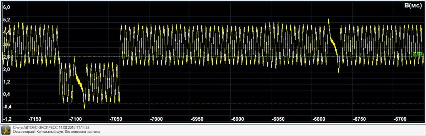Click the low-level pulse dip near -7090
The width and height of the screenshot is (426, 136).
click(x=84, y=106)
